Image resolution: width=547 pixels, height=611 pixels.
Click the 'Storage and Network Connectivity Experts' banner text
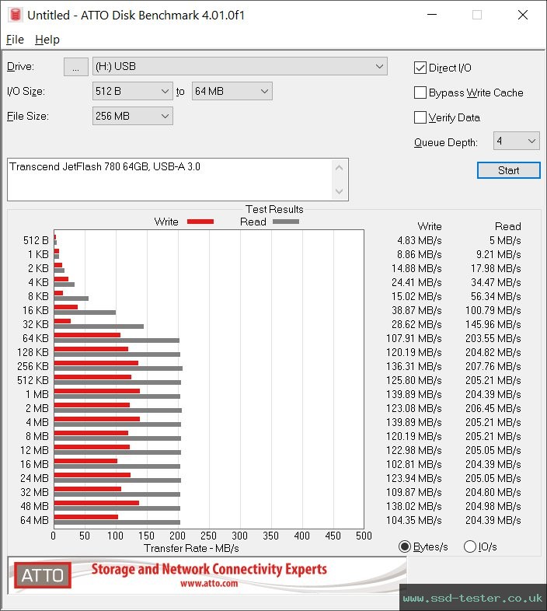(209, 569)
